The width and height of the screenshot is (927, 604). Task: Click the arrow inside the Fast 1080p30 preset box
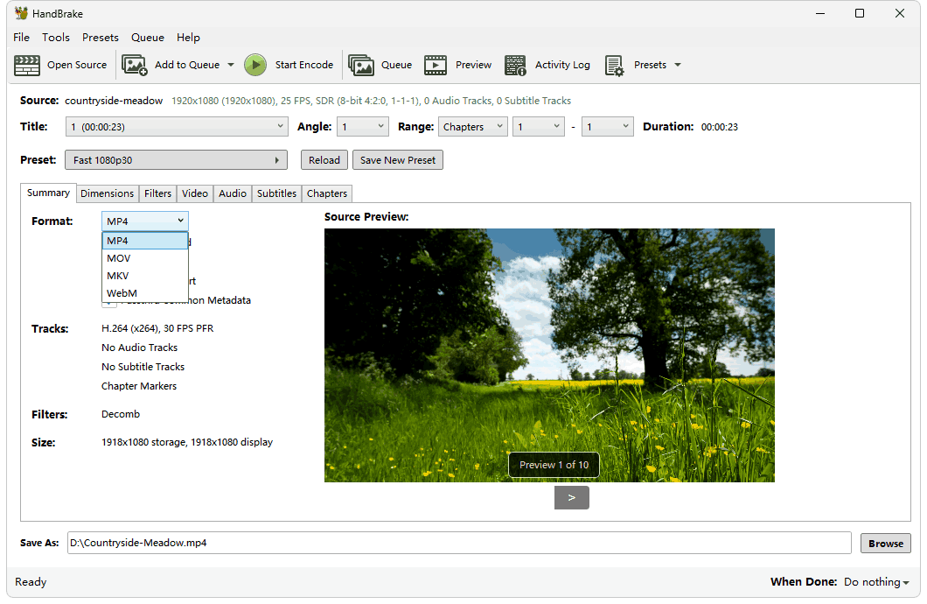click(277, 160)
